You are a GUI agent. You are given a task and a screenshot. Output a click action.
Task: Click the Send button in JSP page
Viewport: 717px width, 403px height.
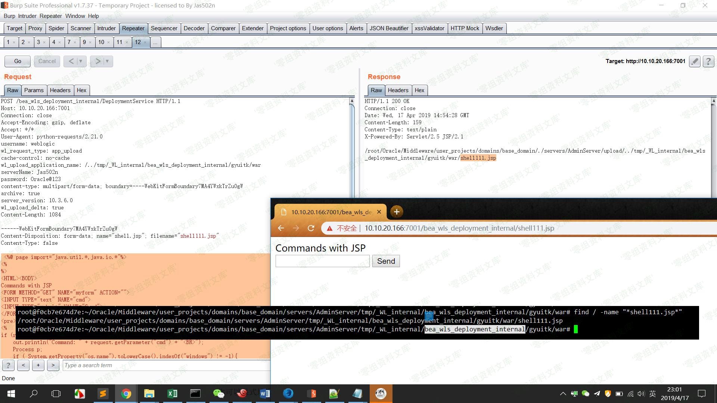386,261
